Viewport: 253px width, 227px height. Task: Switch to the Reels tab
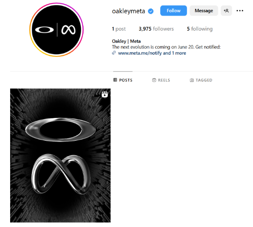tap(161, 80)
